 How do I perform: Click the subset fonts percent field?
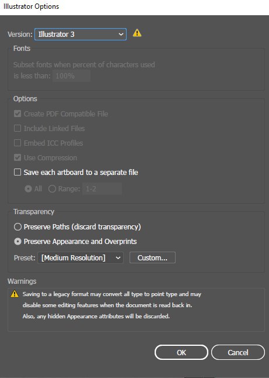pyautogui.click(x=71, y=76)
